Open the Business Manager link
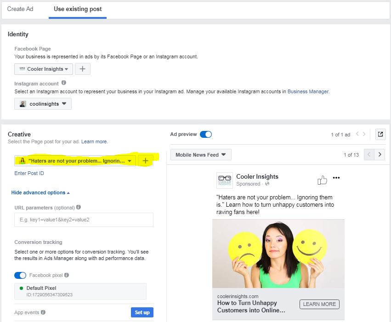 point(308,91)
